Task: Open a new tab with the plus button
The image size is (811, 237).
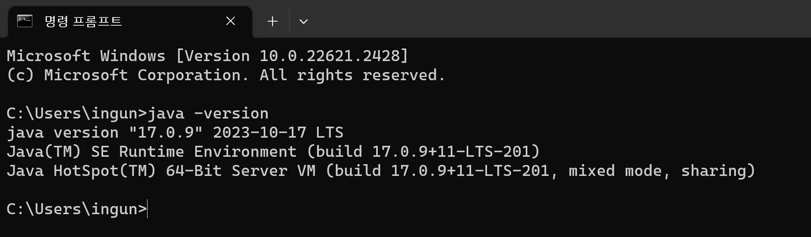Action: point(273,21)
